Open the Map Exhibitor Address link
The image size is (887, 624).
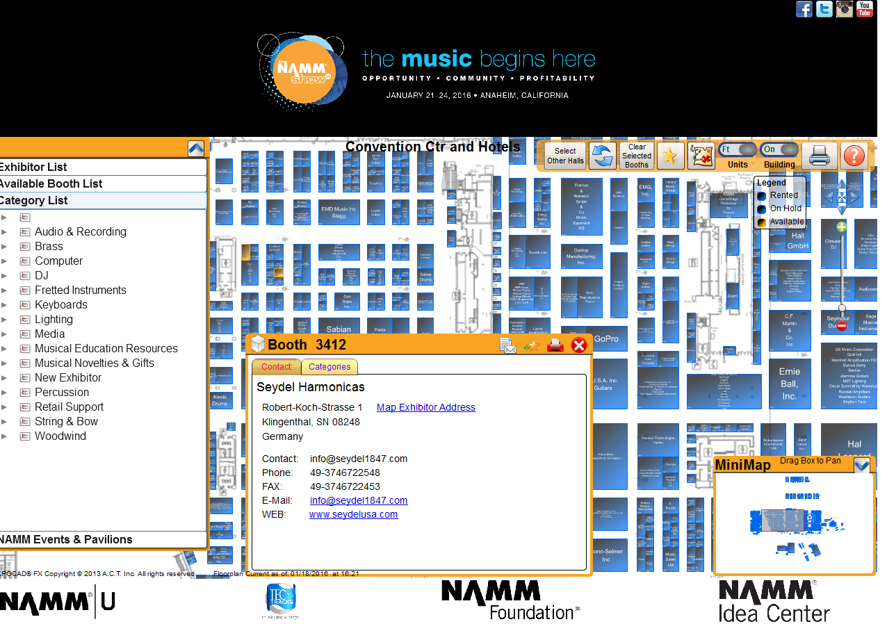click(x=426, y=407)
